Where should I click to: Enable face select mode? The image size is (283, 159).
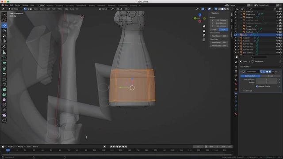click(31, 9)
